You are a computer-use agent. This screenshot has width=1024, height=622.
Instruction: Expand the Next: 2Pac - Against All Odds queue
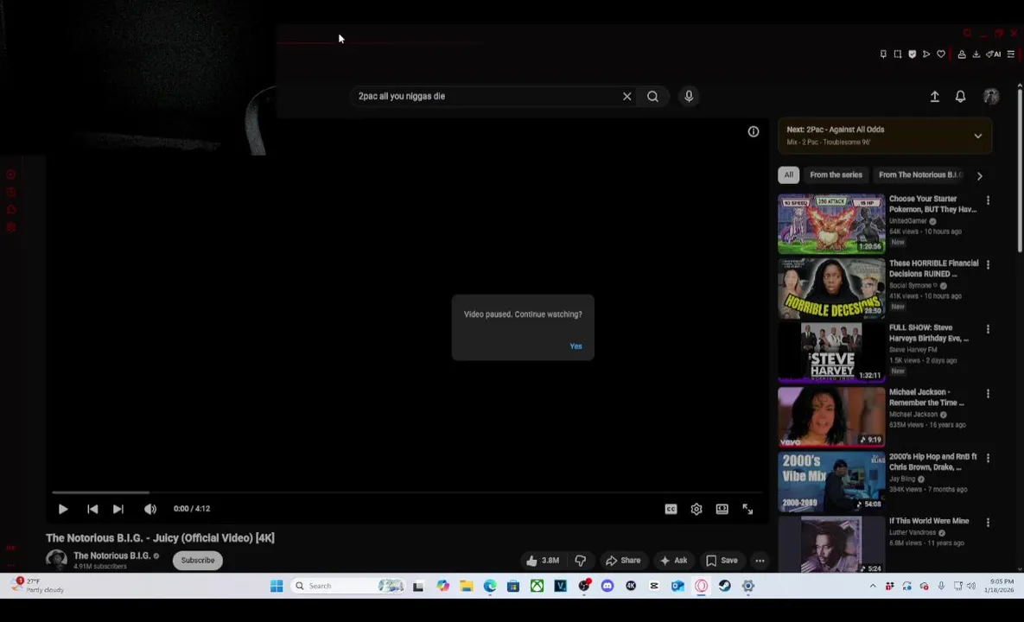[977, 136]
